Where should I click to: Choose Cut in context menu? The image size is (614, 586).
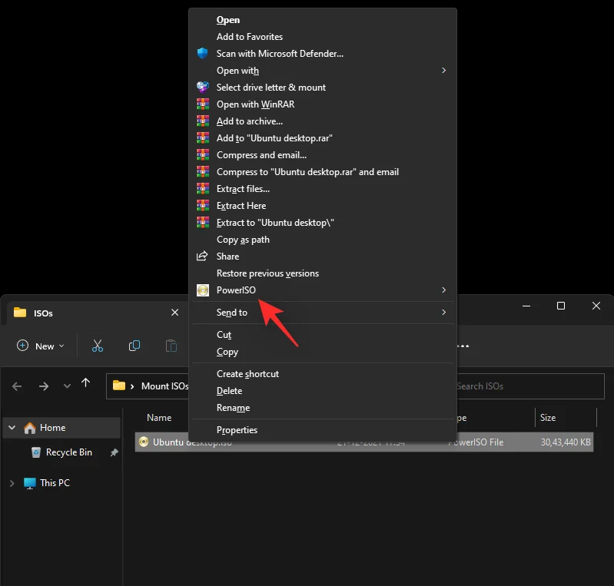[x=323, y=335]
